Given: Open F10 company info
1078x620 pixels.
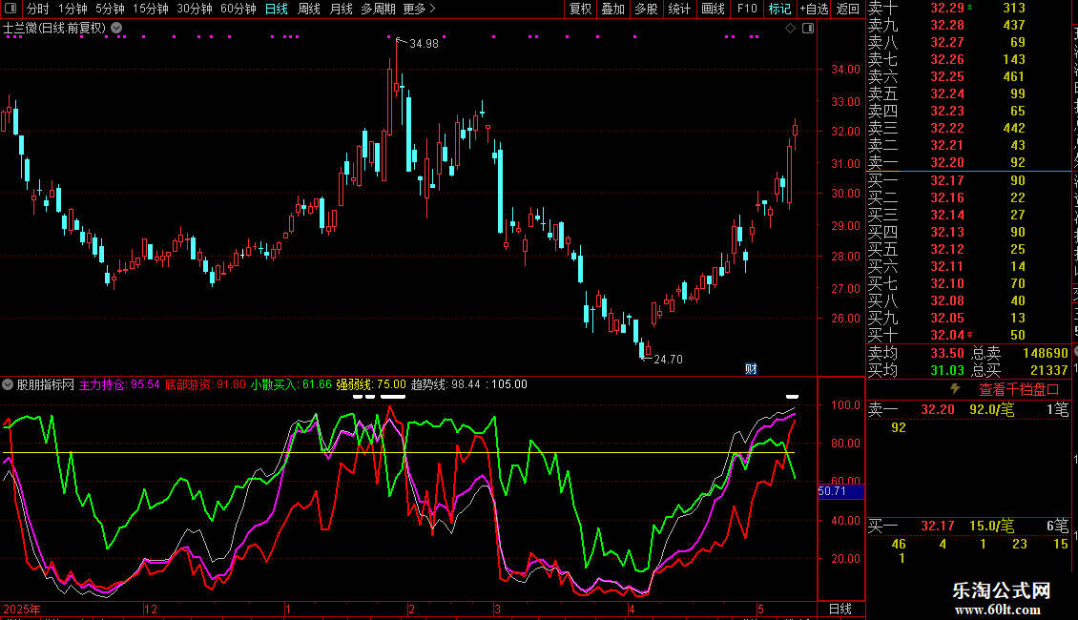Looking at the screenshot, I should point(747,9).
